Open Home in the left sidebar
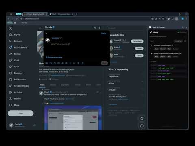Screen dimensions: 195x146 click(x=15, y=35)
